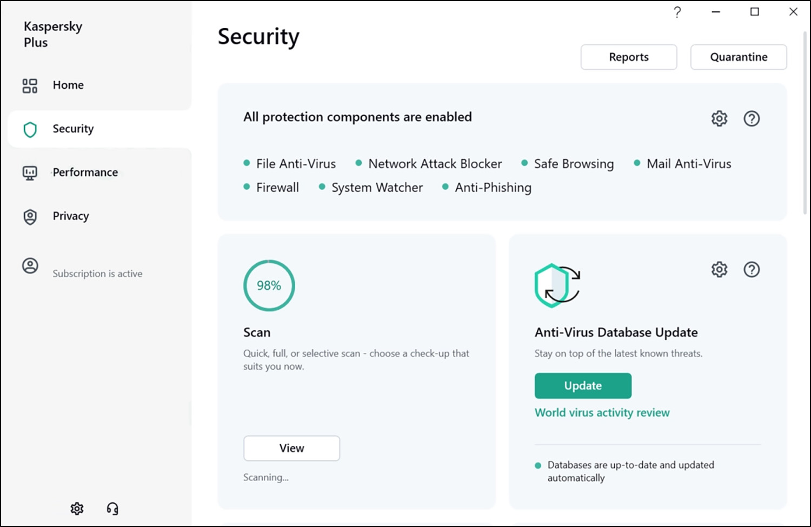Click the vertical scrollbar on right

(x=805, y=123)
